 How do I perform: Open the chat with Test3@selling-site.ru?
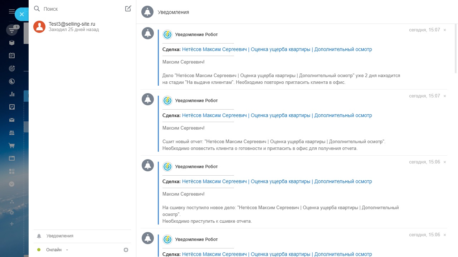(72, 27)
